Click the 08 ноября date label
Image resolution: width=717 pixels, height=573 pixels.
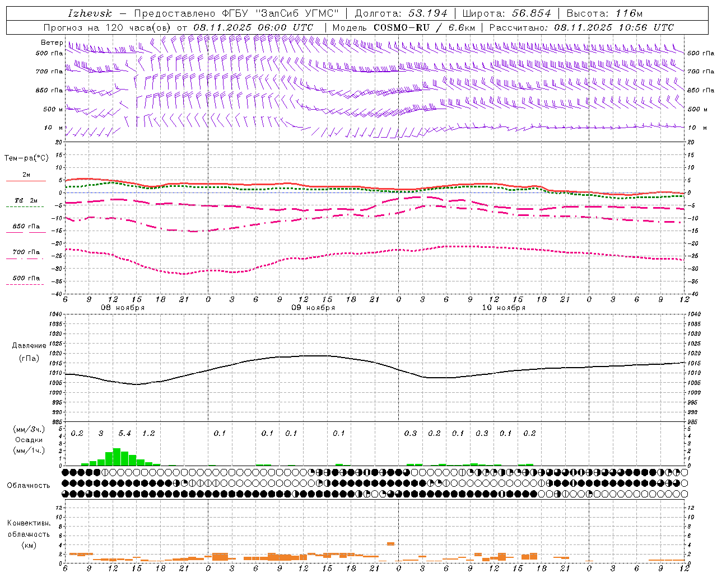[123, 308]
